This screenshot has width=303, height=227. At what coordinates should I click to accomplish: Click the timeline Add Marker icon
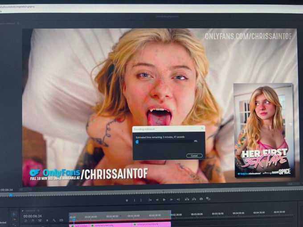(x=47, y=220)
